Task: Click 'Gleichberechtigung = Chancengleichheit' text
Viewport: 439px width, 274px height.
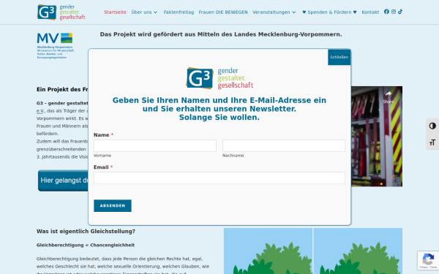Action: click(86, 246)
